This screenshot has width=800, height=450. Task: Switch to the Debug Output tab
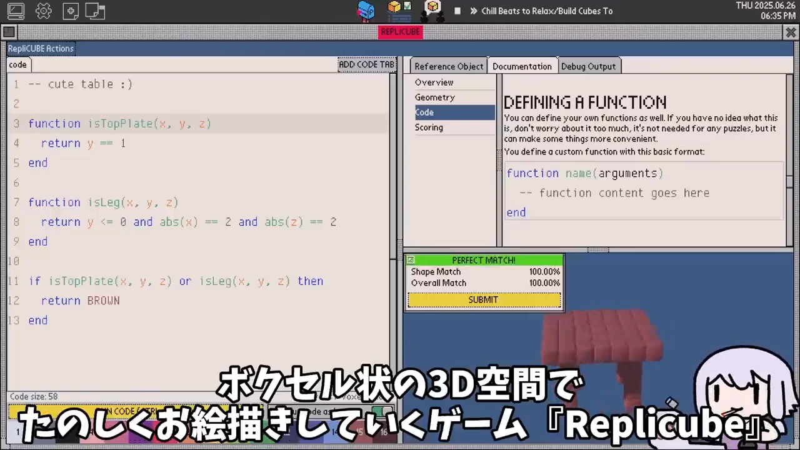point(588,66)
